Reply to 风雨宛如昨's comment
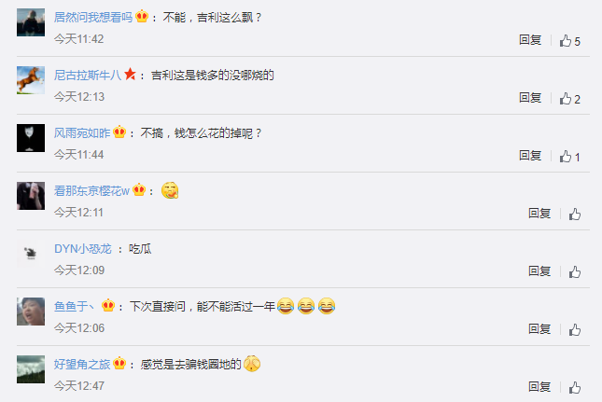The height and width of the screenshot is (402, 602). coord(530,156)
